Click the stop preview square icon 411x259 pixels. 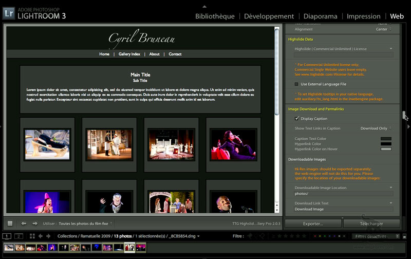[x=10, y=224]
